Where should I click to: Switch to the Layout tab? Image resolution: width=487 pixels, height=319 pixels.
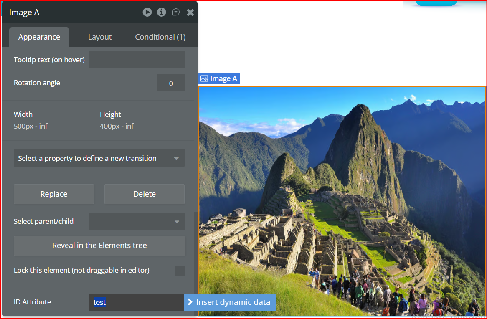(x=100, y=37)
